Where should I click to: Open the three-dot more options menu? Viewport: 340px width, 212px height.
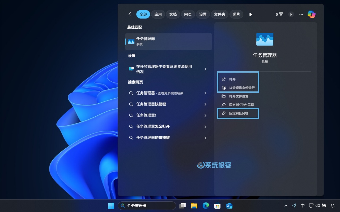301,14
